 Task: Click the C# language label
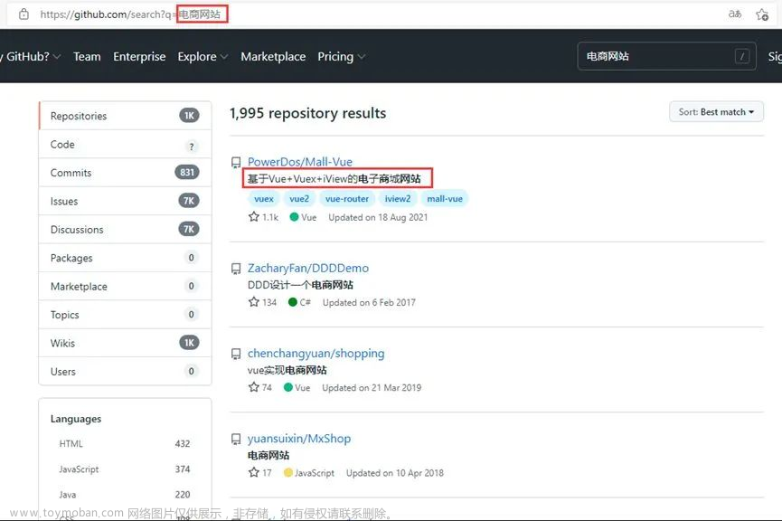306,302
